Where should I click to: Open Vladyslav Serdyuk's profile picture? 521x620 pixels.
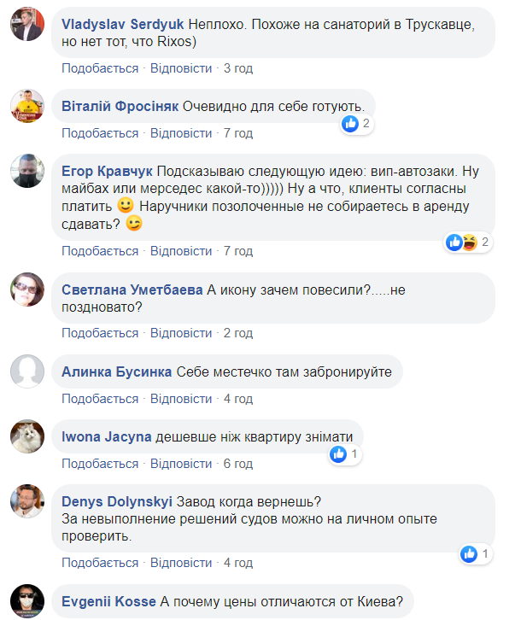tap(27, 29)
